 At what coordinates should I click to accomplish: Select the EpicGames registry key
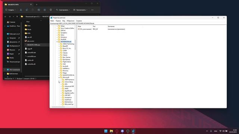coord(66,60)
